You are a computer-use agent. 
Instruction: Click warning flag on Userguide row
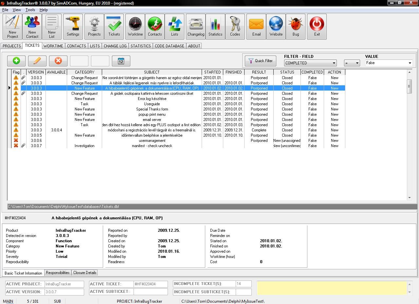tap(16, 104)
